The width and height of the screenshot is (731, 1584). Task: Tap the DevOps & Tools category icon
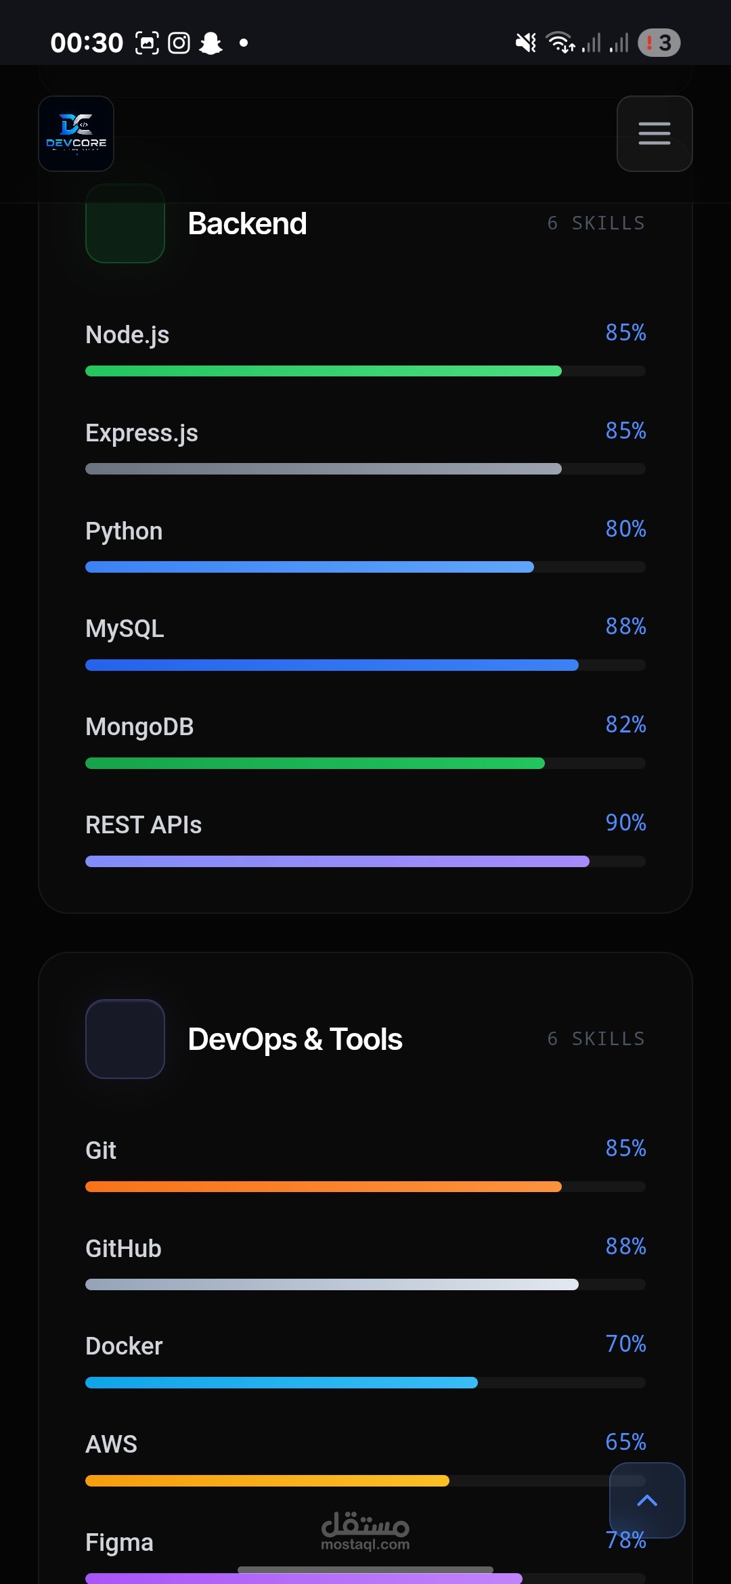pyautogui.click(x=125, y=1039)
